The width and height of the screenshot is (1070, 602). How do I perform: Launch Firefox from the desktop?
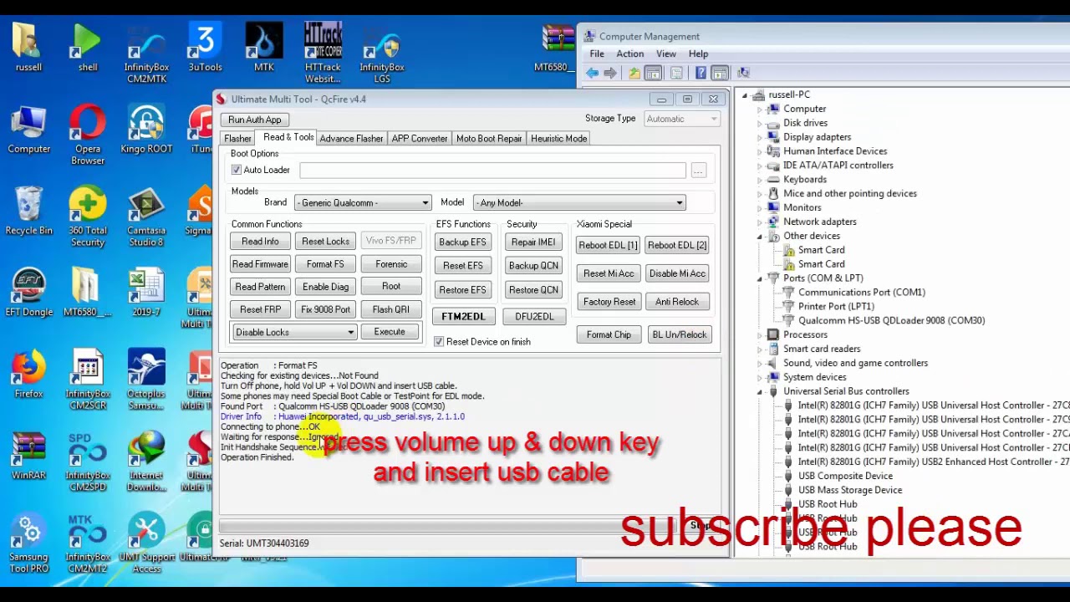pyautogui.click(x=28, y=374)
